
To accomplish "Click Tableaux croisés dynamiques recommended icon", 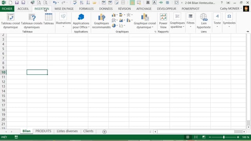I will click(x=32, y=21).
